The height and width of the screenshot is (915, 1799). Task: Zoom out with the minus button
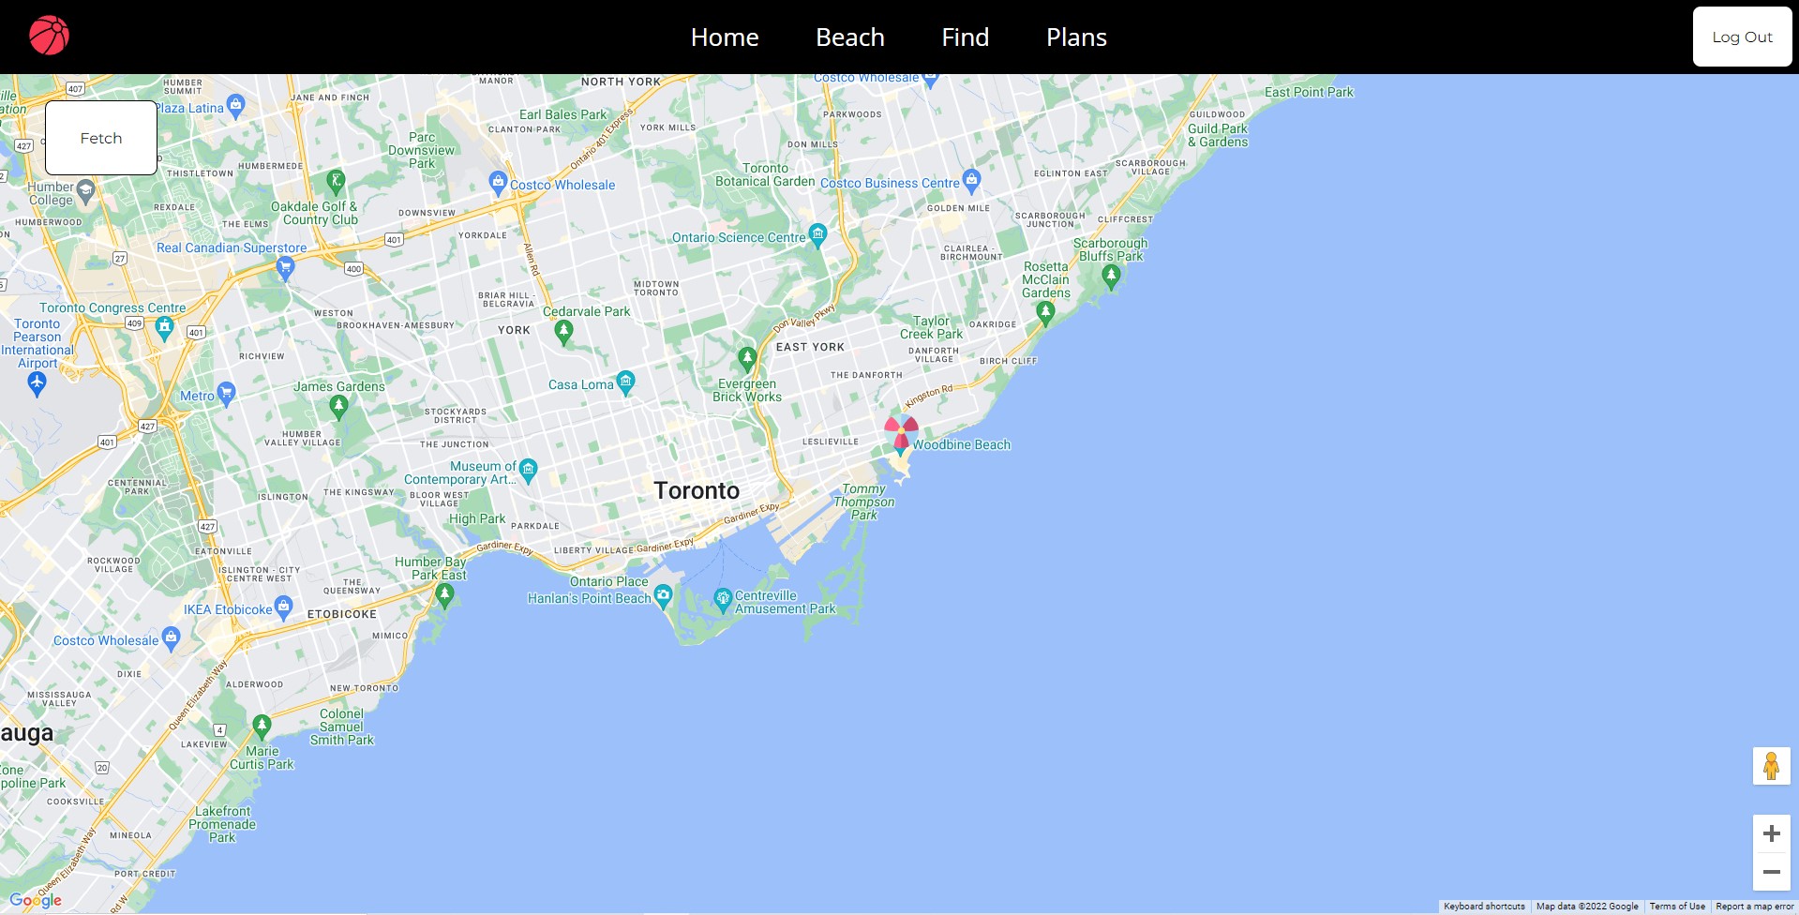click(x=1771, y=872)
